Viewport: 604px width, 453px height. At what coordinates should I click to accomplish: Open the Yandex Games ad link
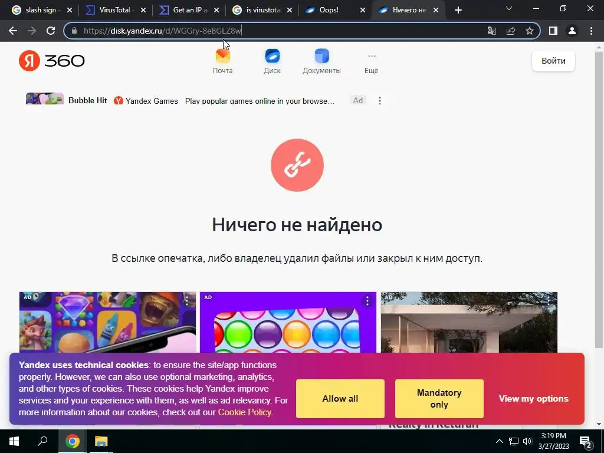point(146,101)
